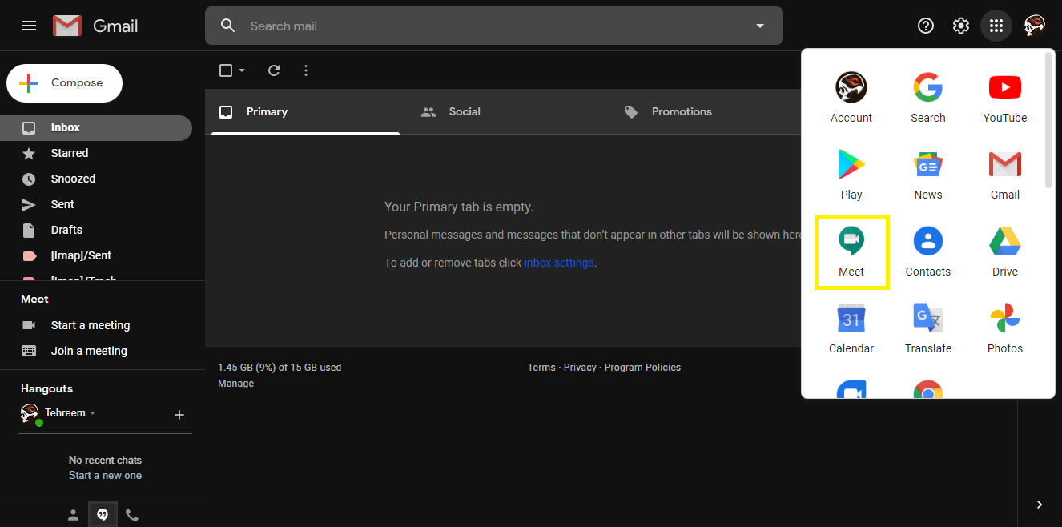Open the More options three-dot menu
This screenshot has width=1062, height=527.
point(306,70)
